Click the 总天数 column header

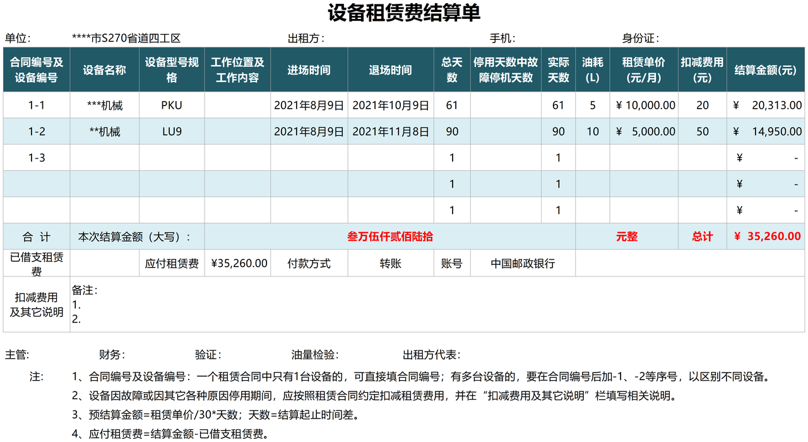[x=452, y=69]
